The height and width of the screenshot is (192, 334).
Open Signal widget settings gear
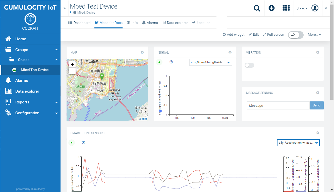click(230, 52)
